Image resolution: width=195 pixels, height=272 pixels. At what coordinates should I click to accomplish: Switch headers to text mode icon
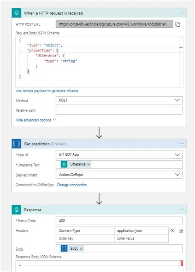tap(181, 231)
